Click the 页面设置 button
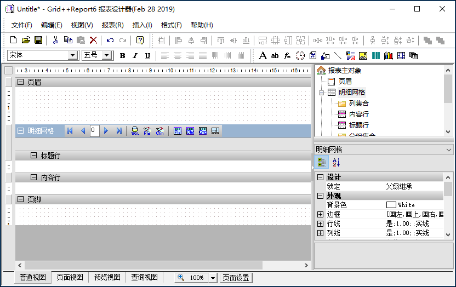The height and width of the screenshot is (287, 456). 236,278
